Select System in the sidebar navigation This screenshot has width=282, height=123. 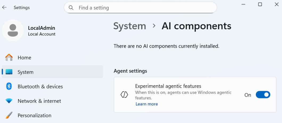click(x=26, y=72)
